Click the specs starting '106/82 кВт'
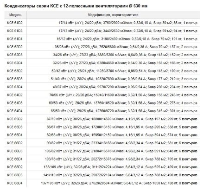204x191 pixels. tap(121, 151)
